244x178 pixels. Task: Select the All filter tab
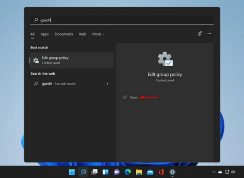(32, 34)
